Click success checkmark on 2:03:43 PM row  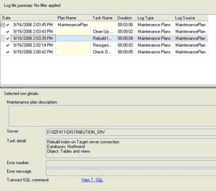tap(8, 32)
